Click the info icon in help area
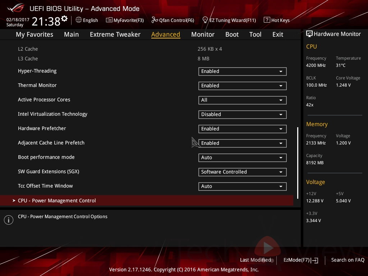Screen dimensions: 368x276 pyautogui.click(x=9, y=220)
